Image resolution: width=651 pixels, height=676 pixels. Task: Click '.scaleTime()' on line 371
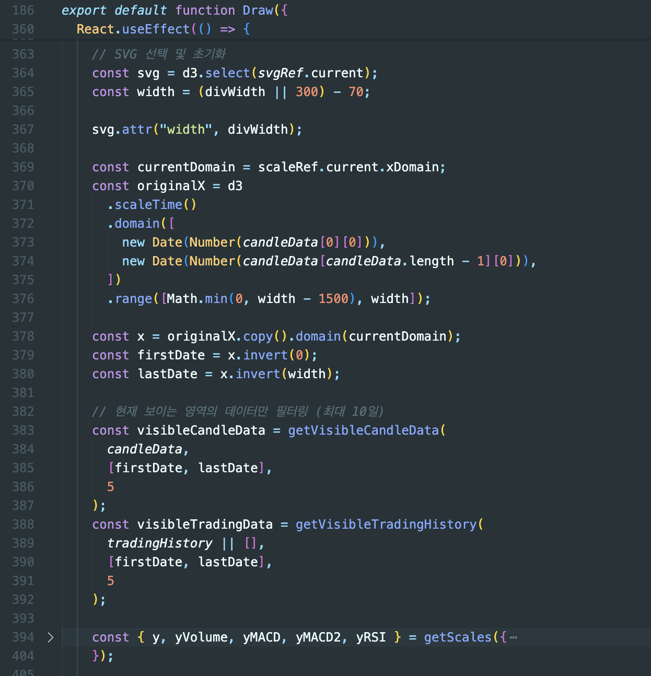152,204
